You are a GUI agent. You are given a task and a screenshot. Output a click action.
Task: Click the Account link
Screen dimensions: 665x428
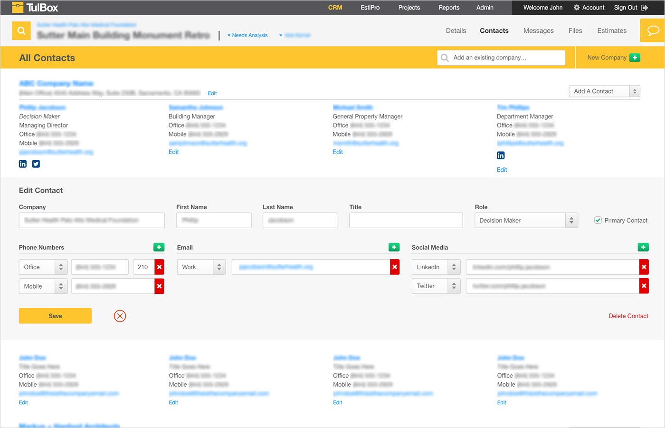click(593, 8)
